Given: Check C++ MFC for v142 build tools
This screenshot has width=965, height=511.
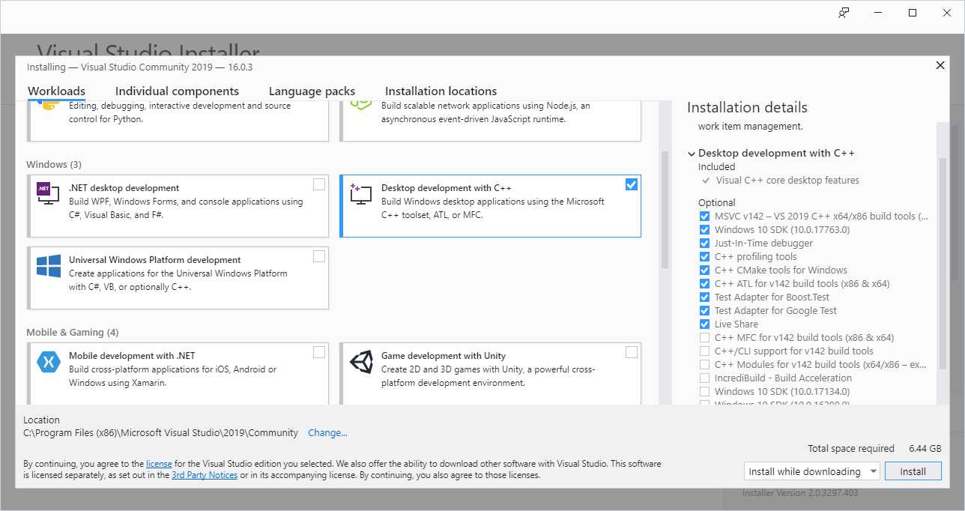Looking at the screenshot, I should [x=704, y=337].
